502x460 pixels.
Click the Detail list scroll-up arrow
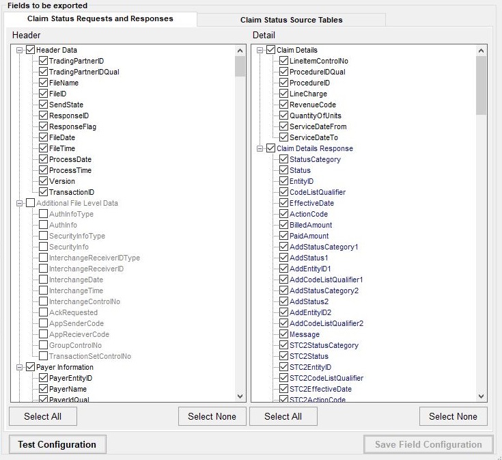point(481,51)
